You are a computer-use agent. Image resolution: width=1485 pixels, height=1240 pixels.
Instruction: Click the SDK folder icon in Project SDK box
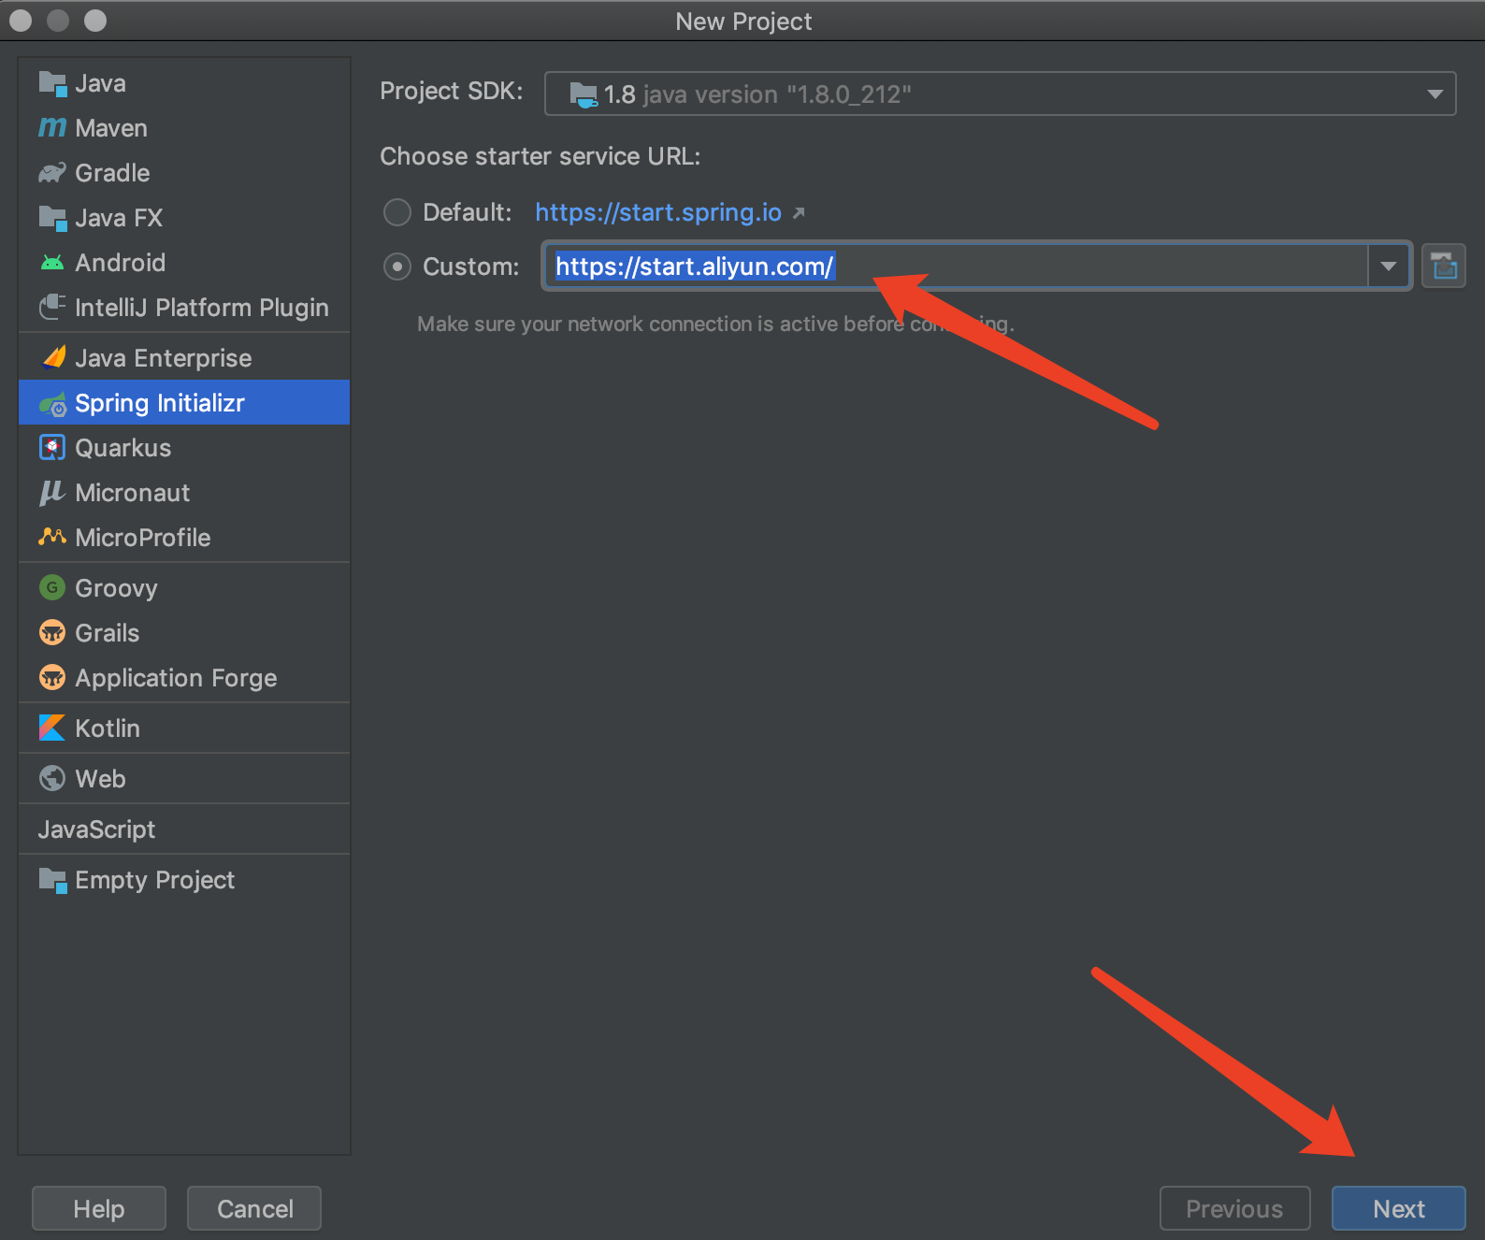(584, 94)
